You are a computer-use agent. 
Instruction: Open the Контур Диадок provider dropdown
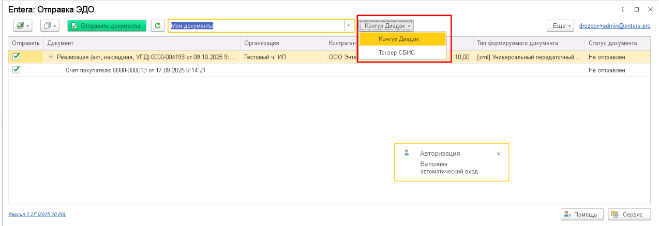pos(386,25)
